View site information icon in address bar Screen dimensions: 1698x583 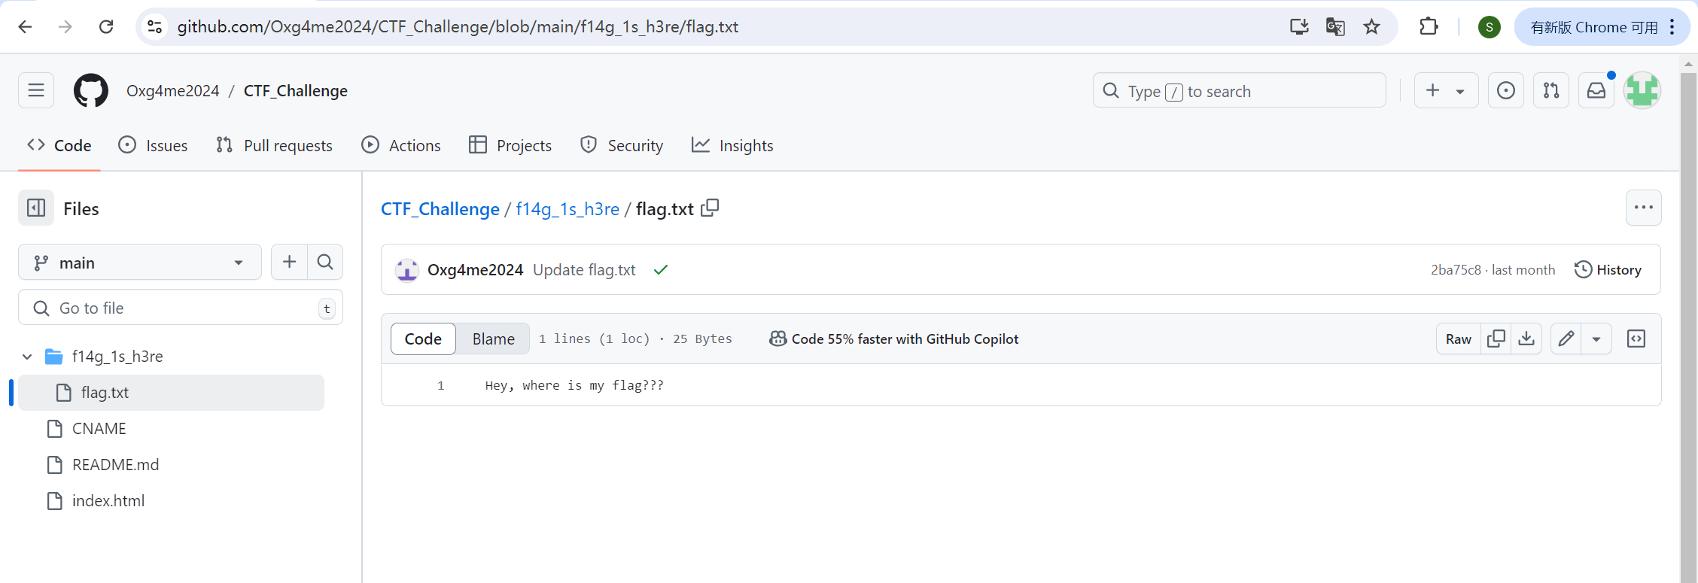154,27
